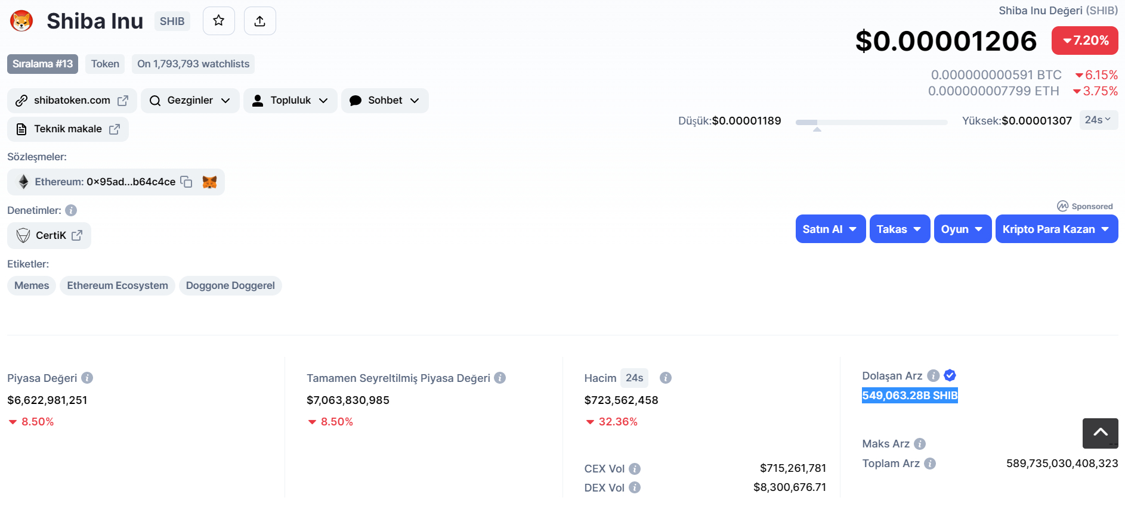Click the Token type badge
The width and height of the screenshot is (1125, 510).
(x=105, y=64)
